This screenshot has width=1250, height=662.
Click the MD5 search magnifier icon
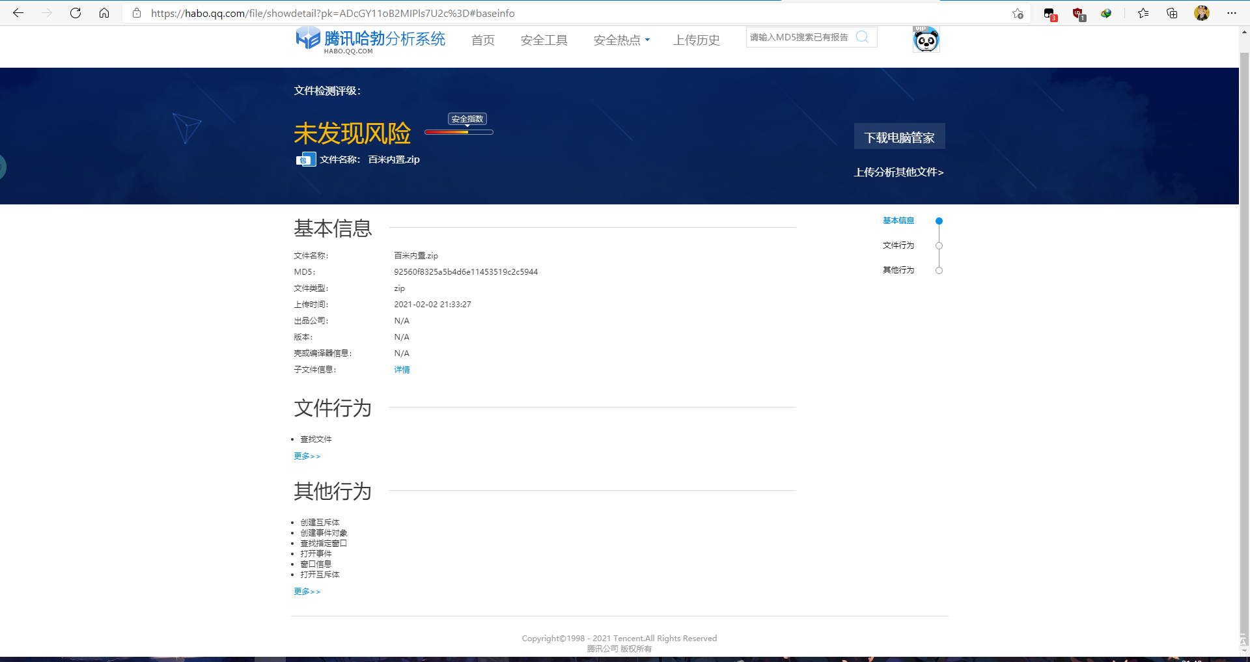pyautogui.click(x=862, y=37)
